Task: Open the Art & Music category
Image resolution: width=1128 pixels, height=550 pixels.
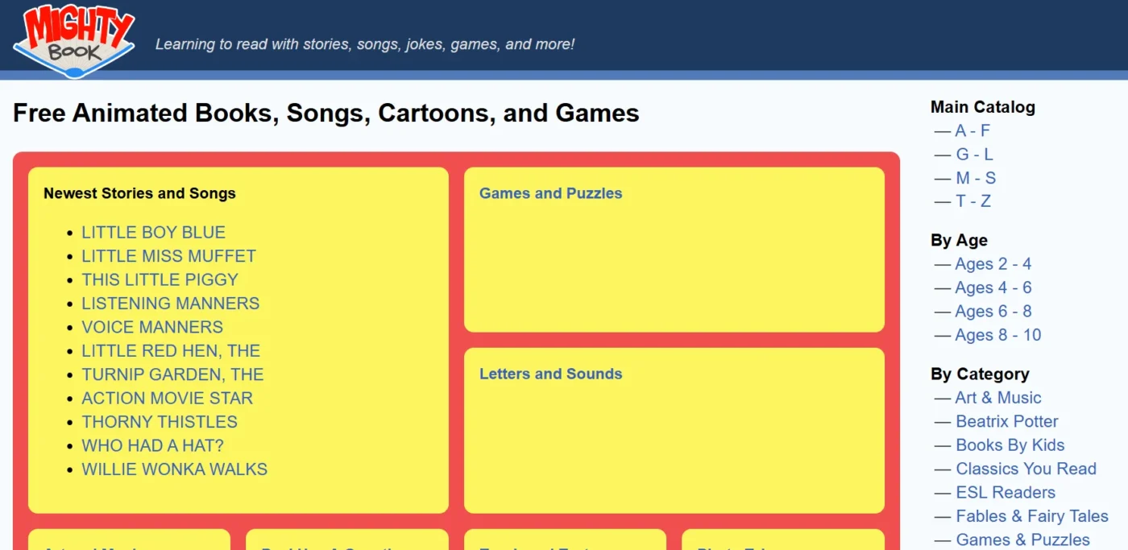Action: click(997, 398)
